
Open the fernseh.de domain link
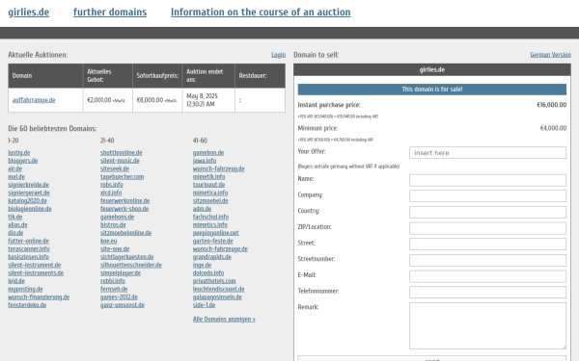coord(114,289)
